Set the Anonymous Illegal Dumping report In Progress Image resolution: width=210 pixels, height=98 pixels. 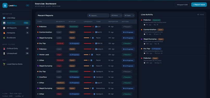tap(128, 88)
